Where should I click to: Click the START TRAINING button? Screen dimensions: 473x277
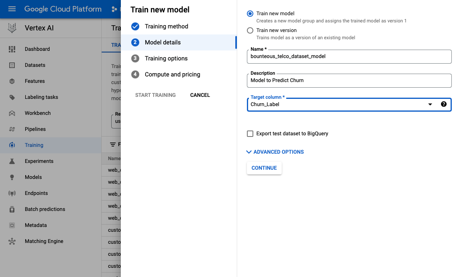tap(155, 95)
